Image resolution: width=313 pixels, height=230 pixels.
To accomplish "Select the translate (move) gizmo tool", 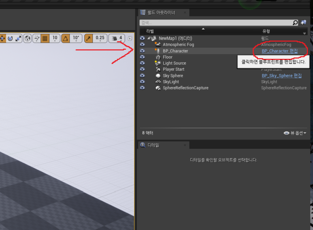I will pyautogui.click(x=2, y=38).
